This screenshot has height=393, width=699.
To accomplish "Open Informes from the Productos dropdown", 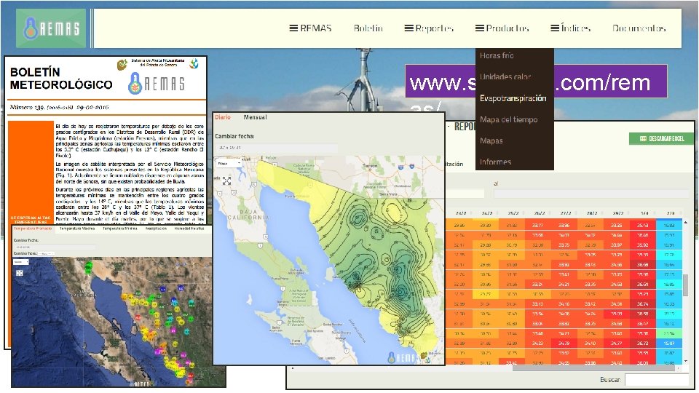I will 495,162.
